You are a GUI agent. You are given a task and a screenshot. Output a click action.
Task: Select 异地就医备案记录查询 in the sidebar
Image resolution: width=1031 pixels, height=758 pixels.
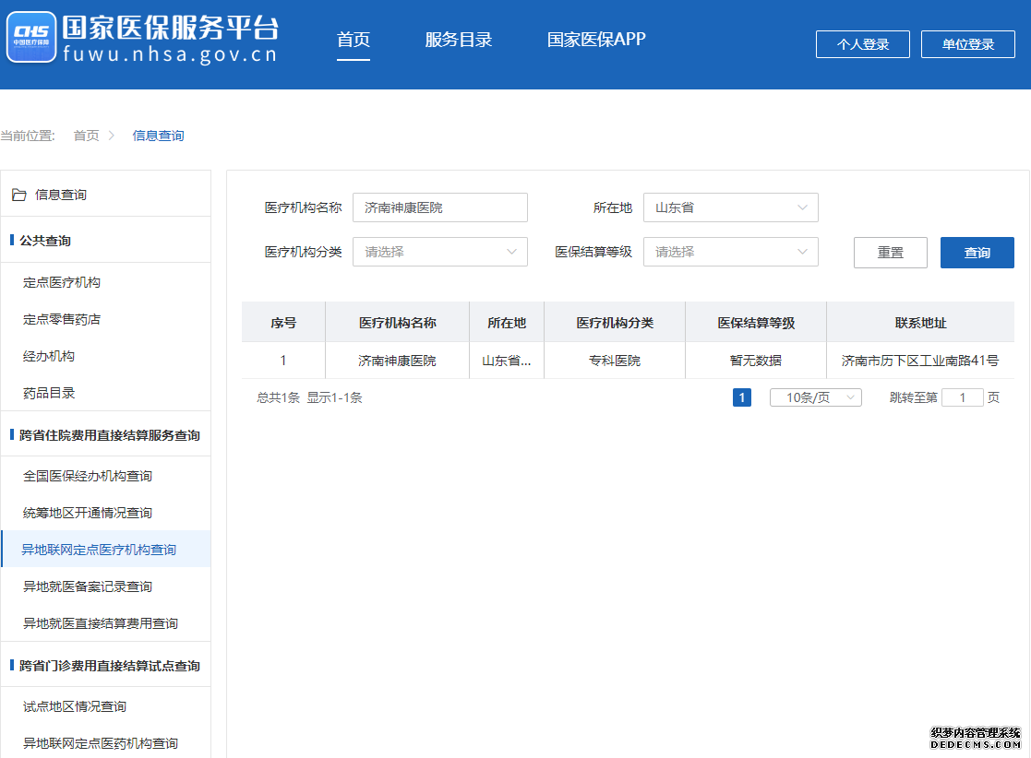[x=88, y=586]
